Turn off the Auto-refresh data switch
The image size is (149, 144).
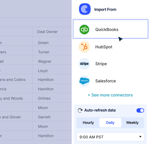(140, 110)
